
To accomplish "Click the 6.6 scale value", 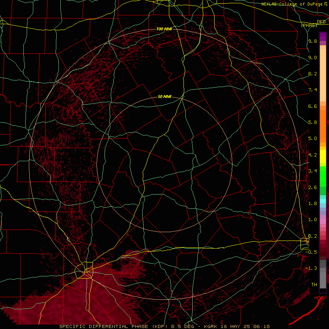I will [313, 106].
